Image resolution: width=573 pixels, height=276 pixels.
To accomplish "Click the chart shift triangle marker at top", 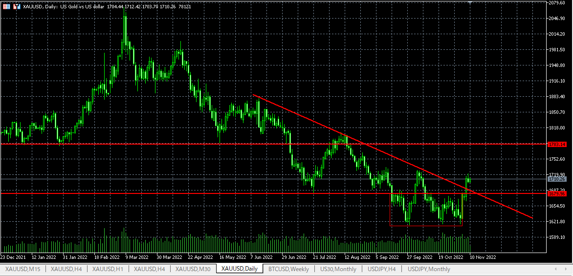I will tap(470, 2).
